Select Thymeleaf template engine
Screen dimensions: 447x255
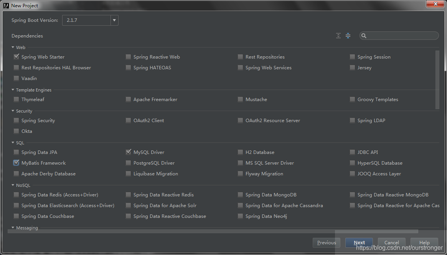tap(16, 99)
